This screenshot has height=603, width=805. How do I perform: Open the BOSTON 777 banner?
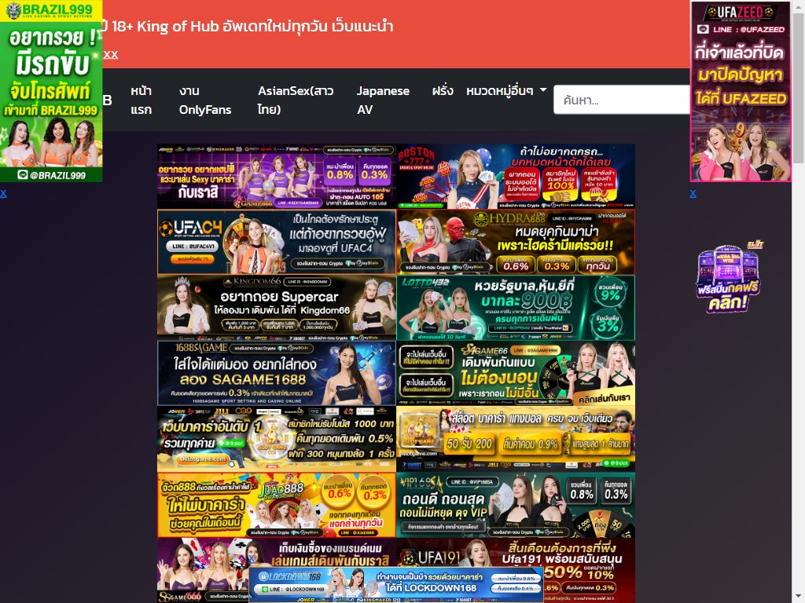[516, 177]
